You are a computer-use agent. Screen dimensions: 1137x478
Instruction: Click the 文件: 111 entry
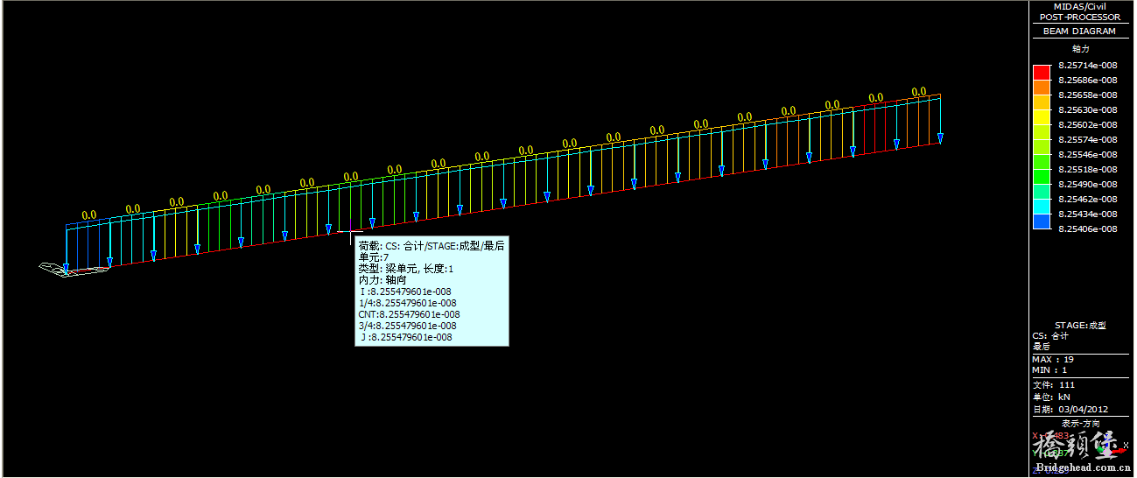click(x=1054, y=384)
